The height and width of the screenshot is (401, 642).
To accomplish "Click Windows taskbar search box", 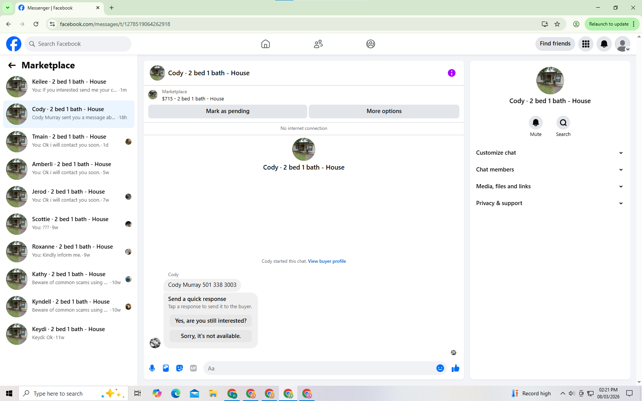I will pyautogui.click(x=73, y=393).
